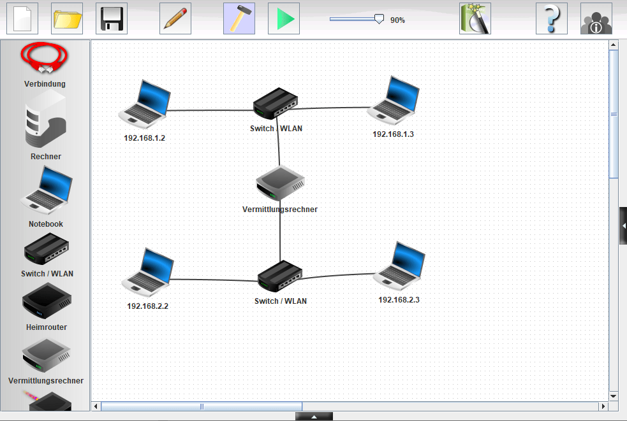
Task: Start simulation mode with the green play button
Action: point(284,18)
